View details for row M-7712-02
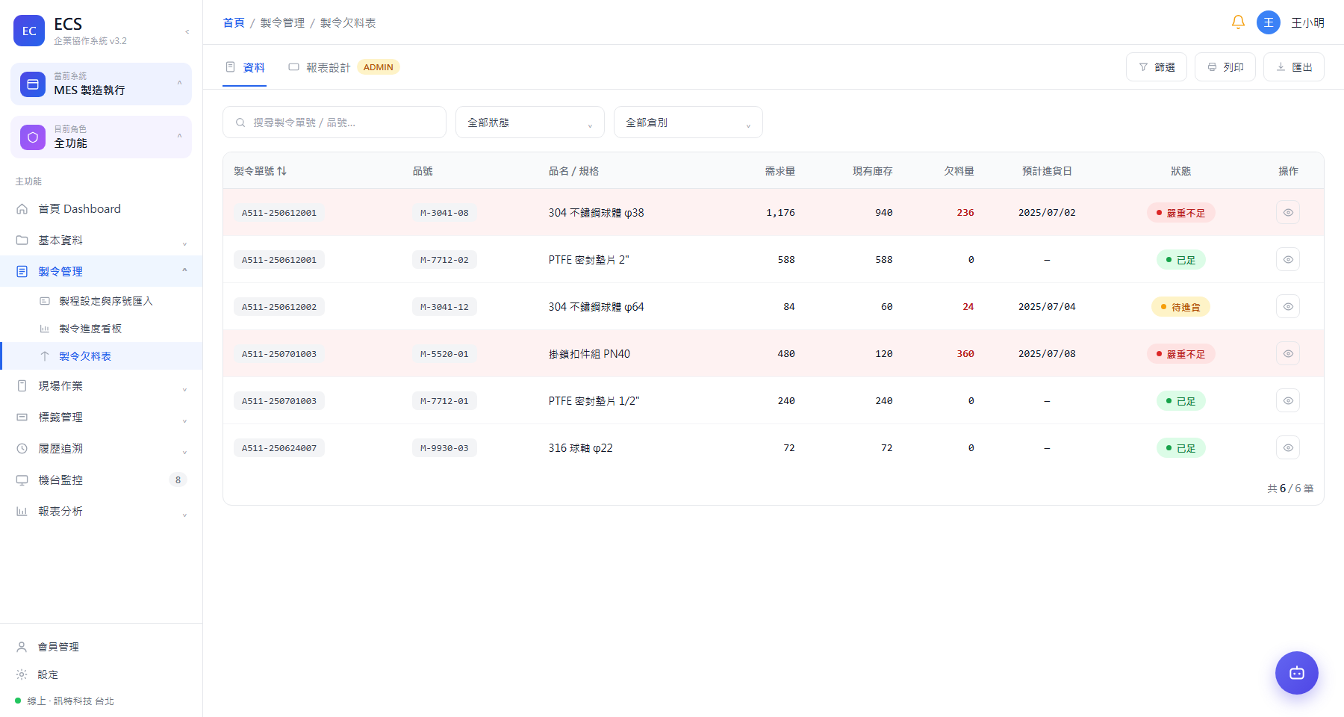Screen dimensions: 1344x717 1288,260
